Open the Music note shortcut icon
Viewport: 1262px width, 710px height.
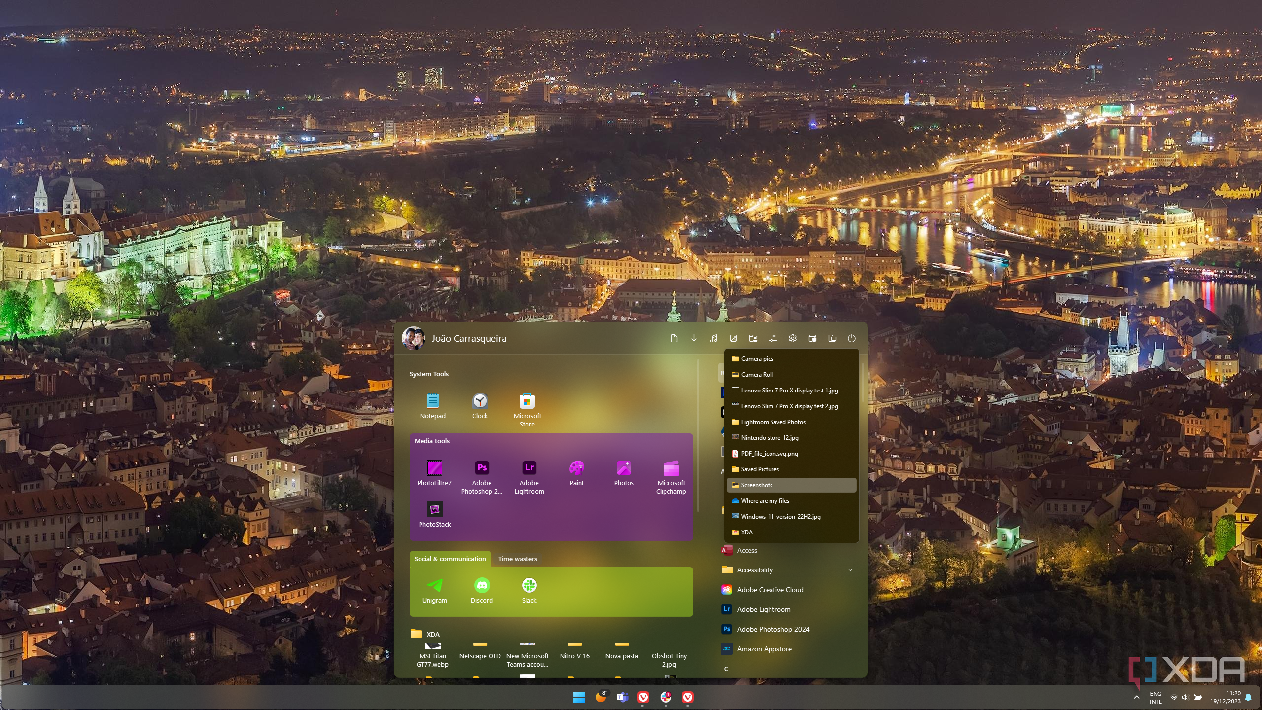tap(713, 338)
